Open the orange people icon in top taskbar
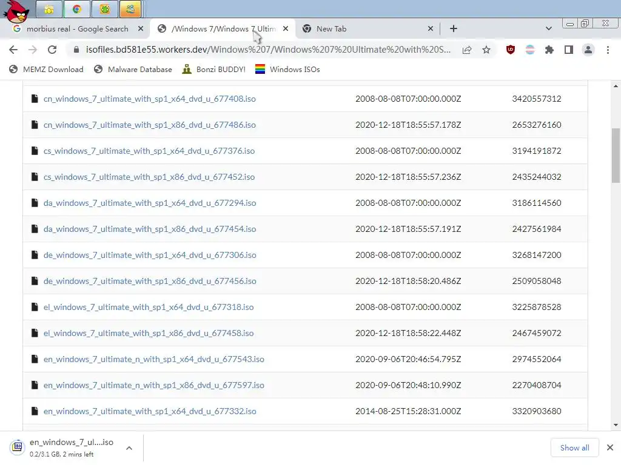 [130, 9]
